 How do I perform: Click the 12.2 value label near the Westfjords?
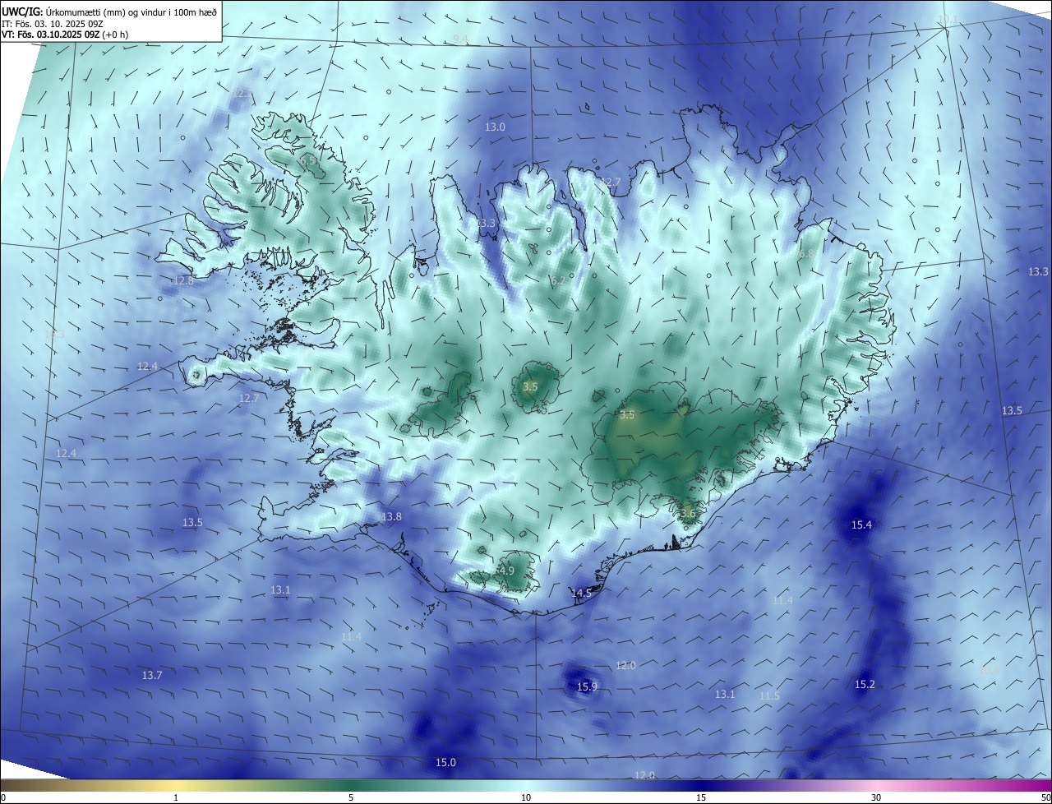point(242,94)
